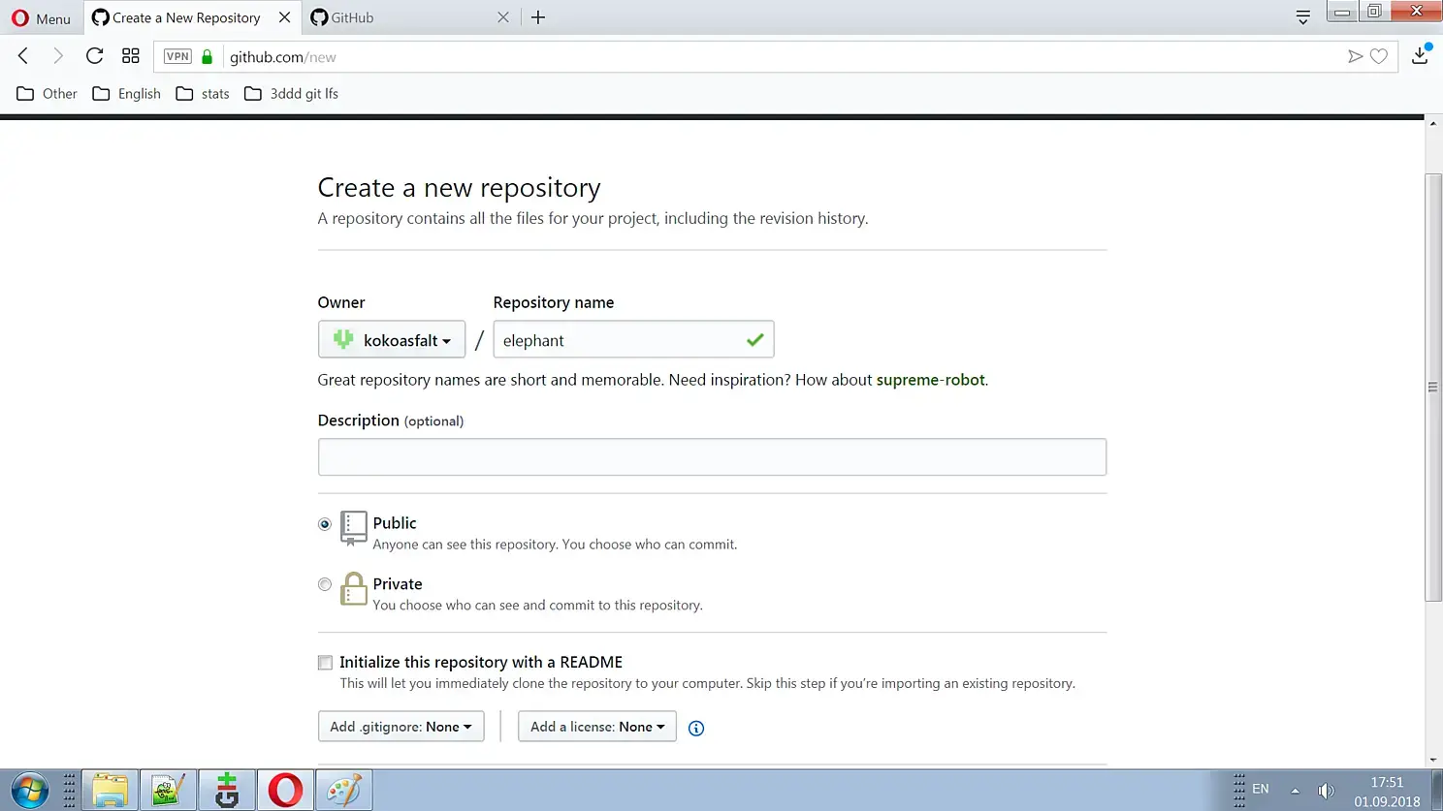Go forward to the next page
This screenshot has height=811, width=1443.
(58, 56)
